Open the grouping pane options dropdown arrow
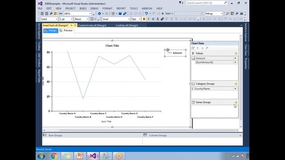The width and height of the screenshot is (285, 160). 240,136
